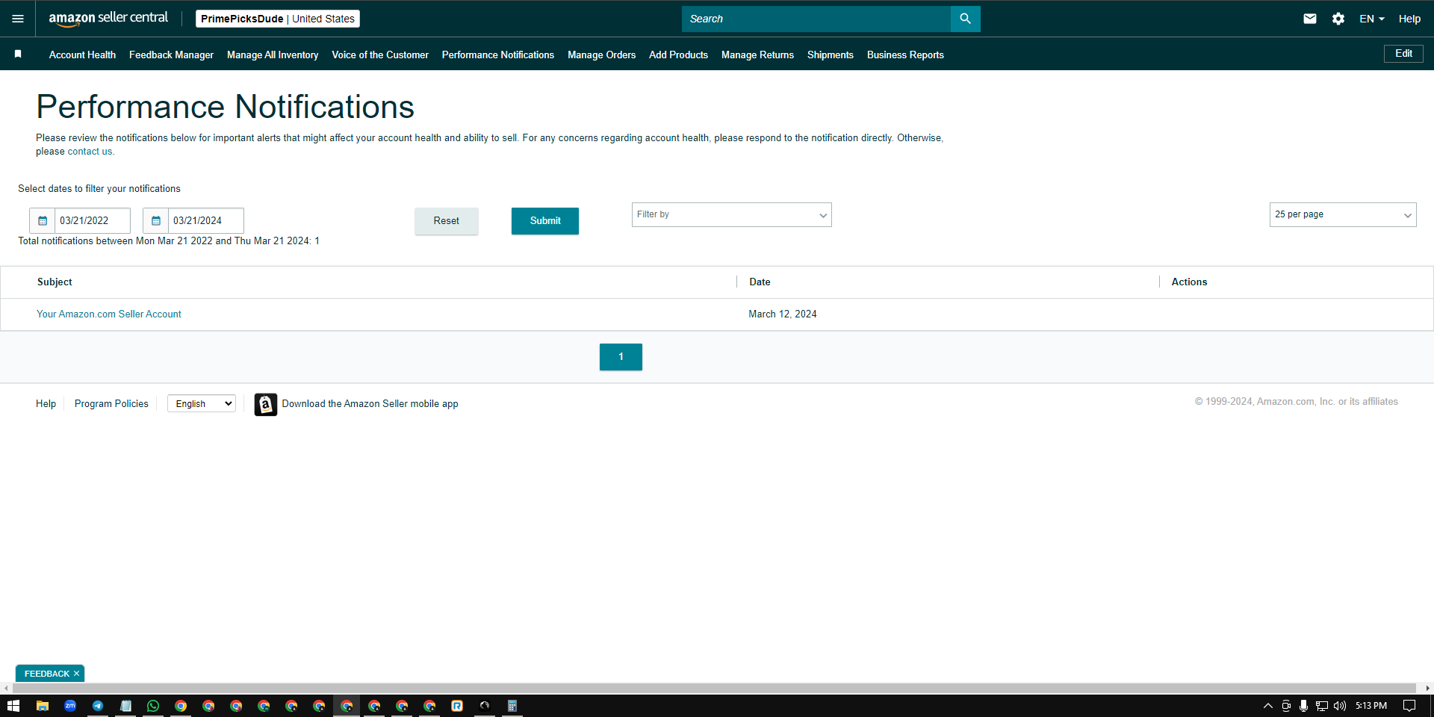This screenshot has width=1434, height=717.
Task: Select Performance Notifications in the nav bar
Action: point(498,55)
